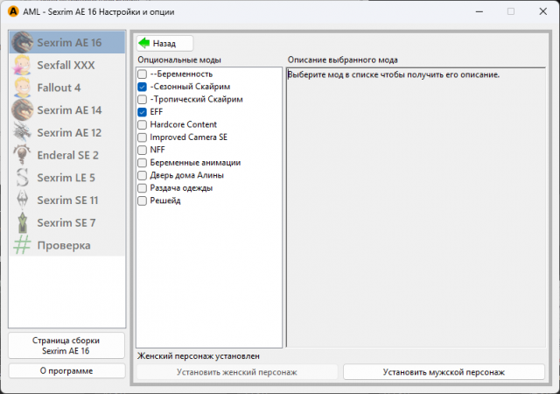Enable Improved Camera SE mod
The width and height of the screenshot is (560, 394).
(143, 137)
